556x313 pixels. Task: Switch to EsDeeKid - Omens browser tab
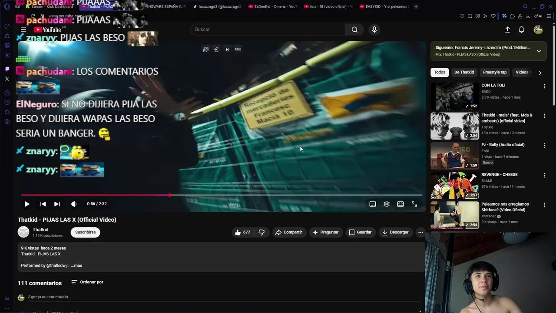tap(273, 7)
